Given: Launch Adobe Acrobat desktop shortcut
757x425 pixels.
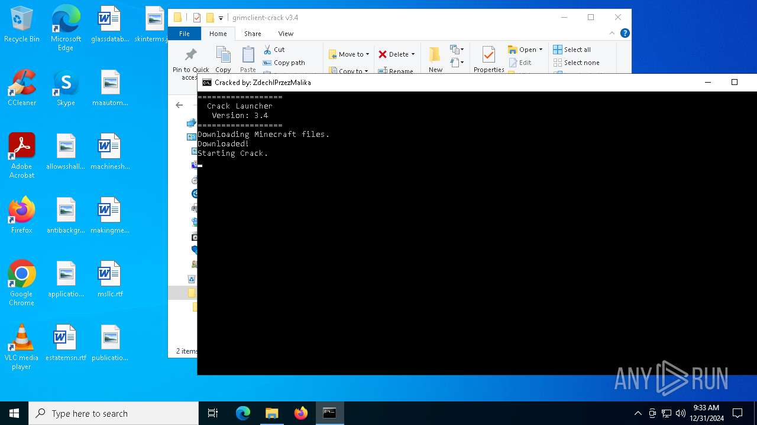Looking at the screenshot, I should [x=22, y=156].
